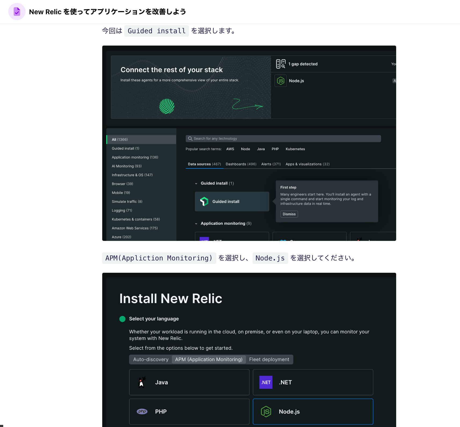The width and height of the screenshot is (460, 427).
Task: Click Node popular search term
Action: pyautogui.click(x=246, y=149)
